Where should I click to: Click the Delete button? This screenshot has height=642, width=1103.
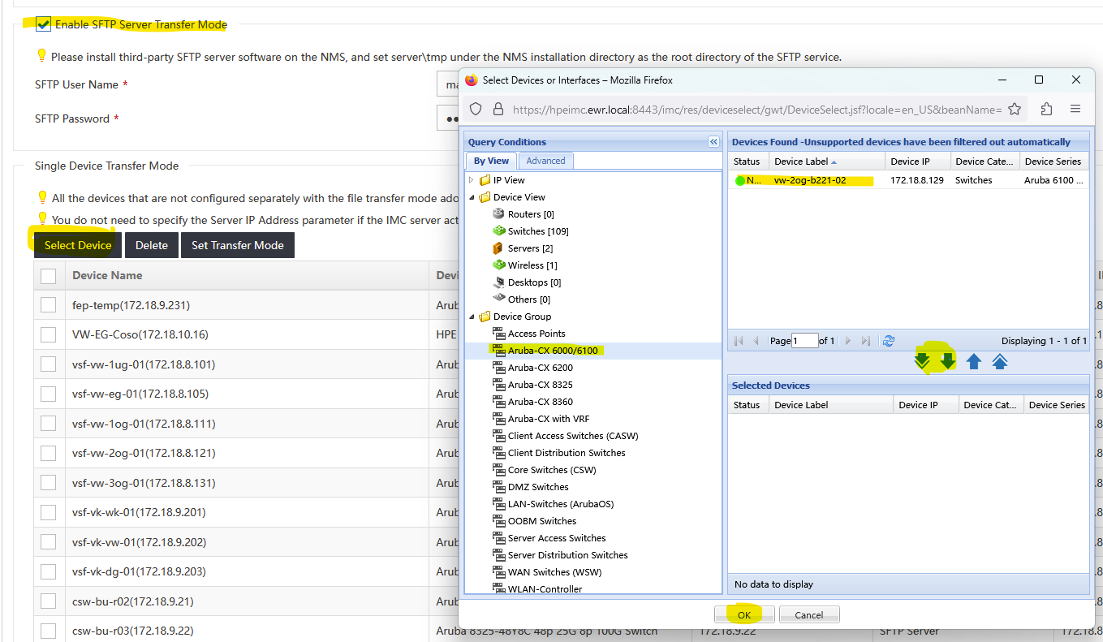click(152, 245)
